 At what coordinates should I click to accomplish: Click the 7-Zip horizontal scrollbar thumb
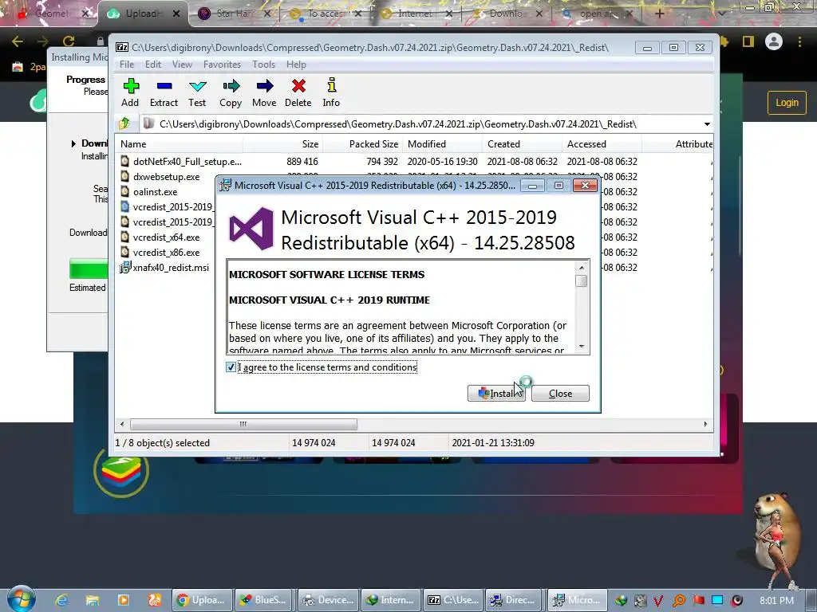[243, 424]
